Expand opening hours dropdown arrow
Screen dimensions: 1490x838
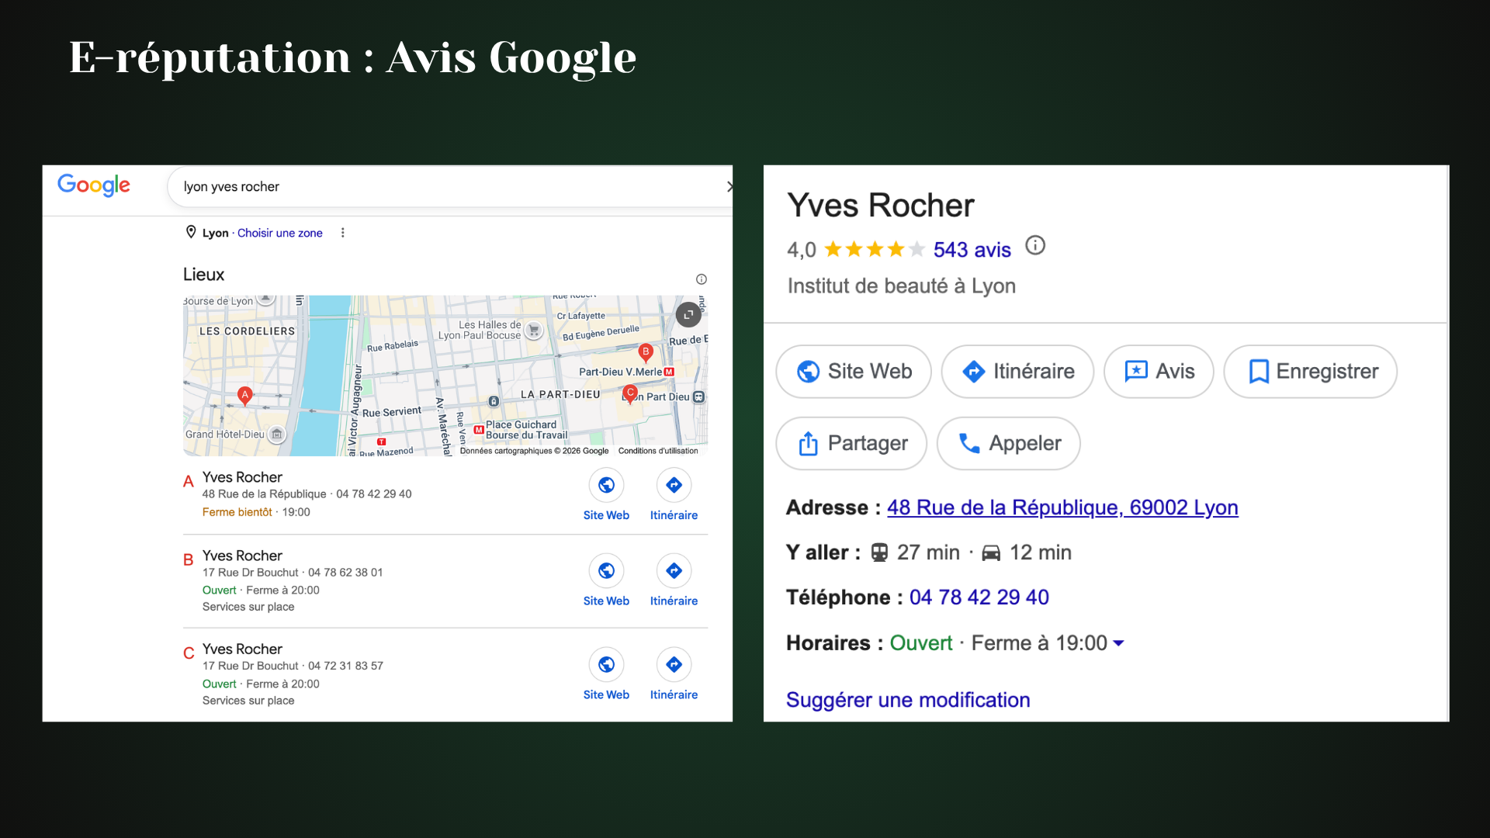coord(1118,643)
